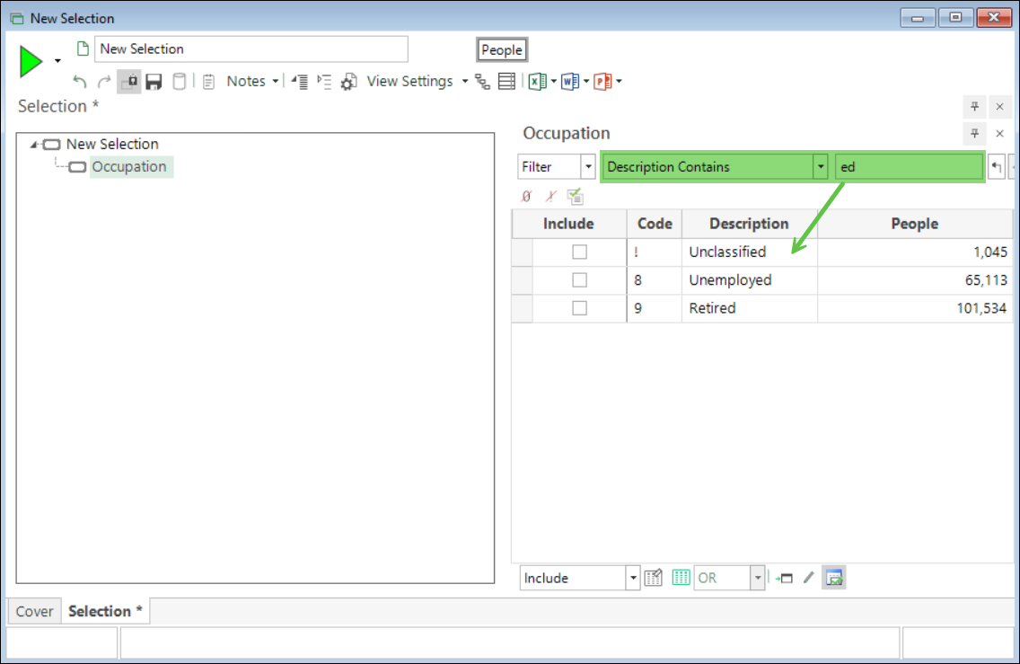Open the Description Contains dropdown
Screen dimensions: 1020x664
[x=821, y=166]
